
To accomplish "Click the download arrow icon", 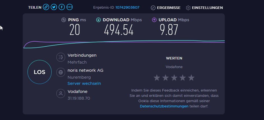I will tap(98, 20).
